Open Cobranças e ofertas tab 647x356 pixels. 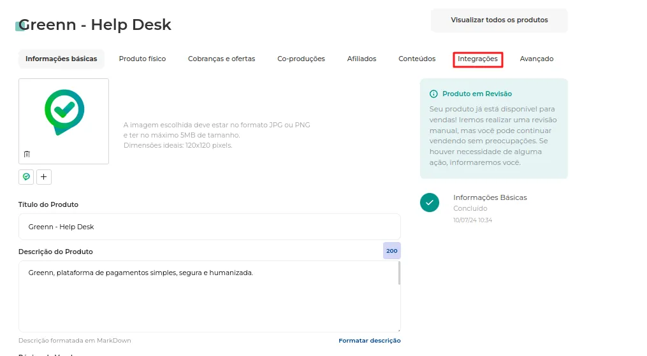pyautogui.click(x=222, y=59)
